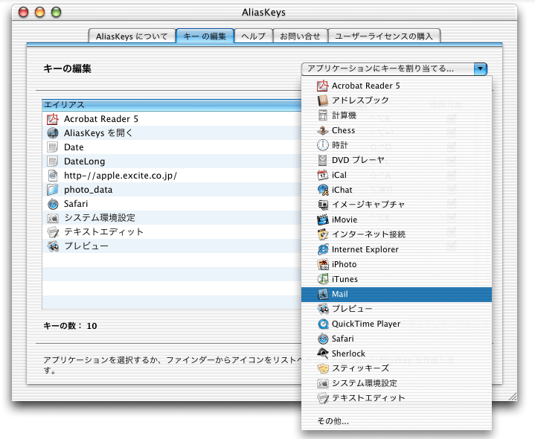This screenshot has width=535, height=439.
Task: Click the DVD プレーヤ icon in menu
Action: (x=323, y=160)
